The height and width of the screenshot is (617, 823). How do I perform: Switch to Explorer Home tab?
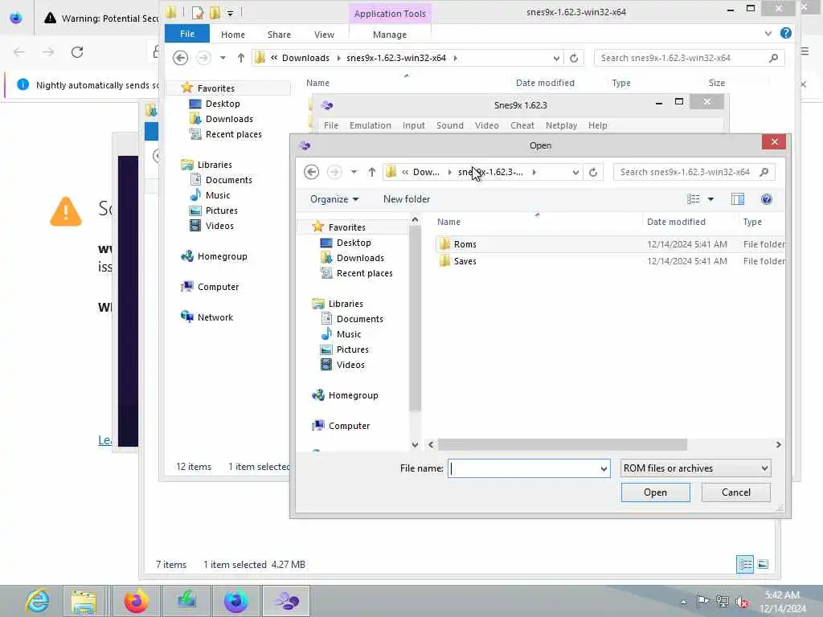click(233, 34)
